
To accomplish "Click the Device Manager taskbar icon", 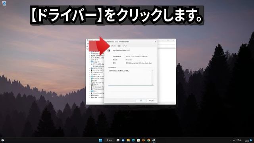I will click(x=154, y=140).
